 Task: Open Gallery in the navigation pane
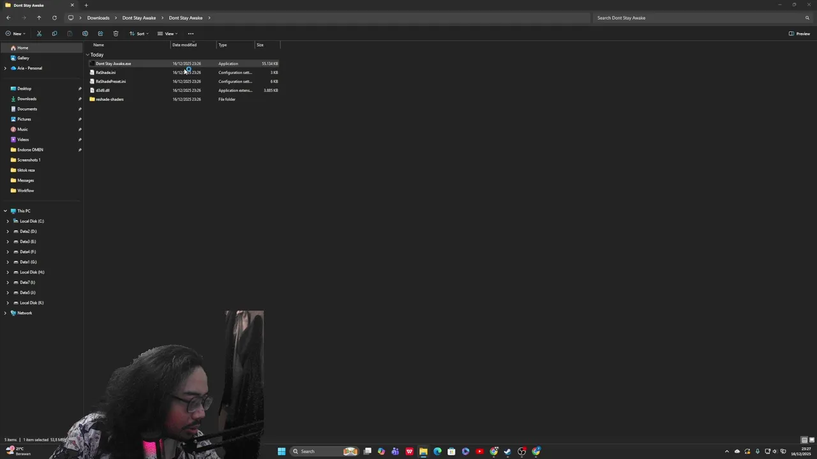point(23,58)
